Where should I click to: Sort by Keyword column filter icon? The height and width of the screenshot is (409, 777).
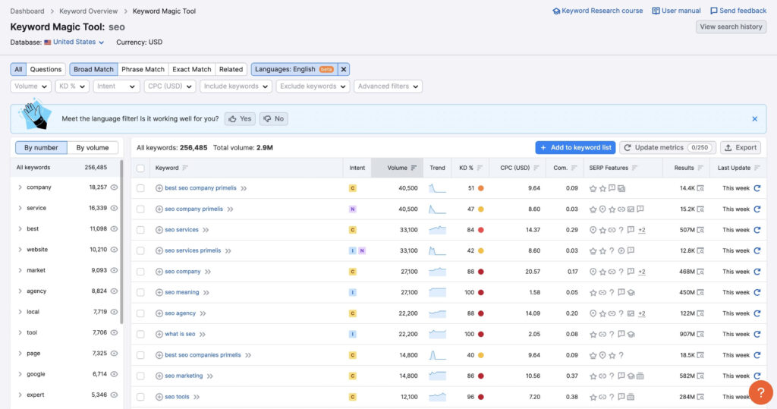pyautogui.click(x=185, y=168)
